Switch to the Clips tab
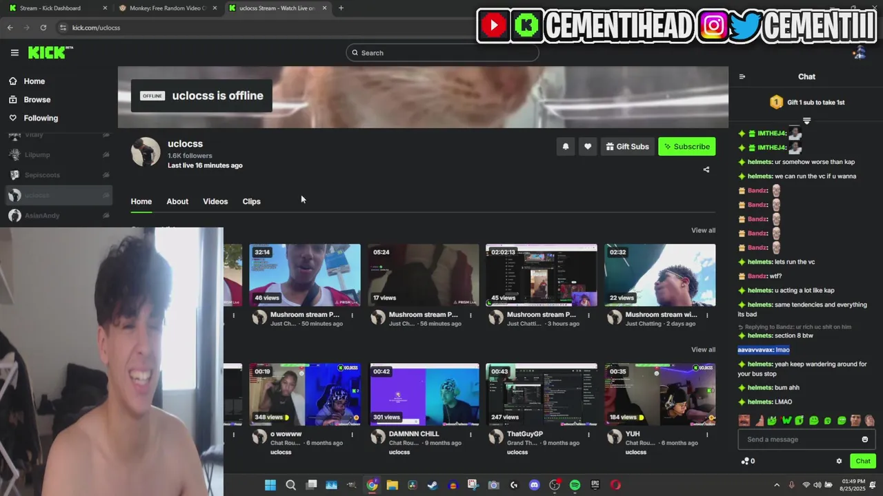 (x=251, y=201)
